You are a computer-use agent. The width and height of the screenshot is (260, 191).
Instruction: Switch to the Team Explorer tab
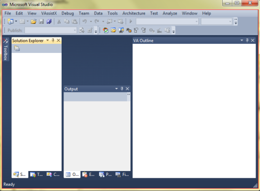[36, 174]
